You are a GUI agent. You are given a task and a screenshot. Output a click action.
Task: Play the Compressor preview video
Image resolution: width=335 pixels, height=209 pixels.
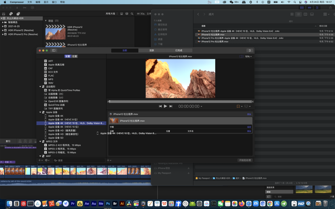tap(165, 106)
